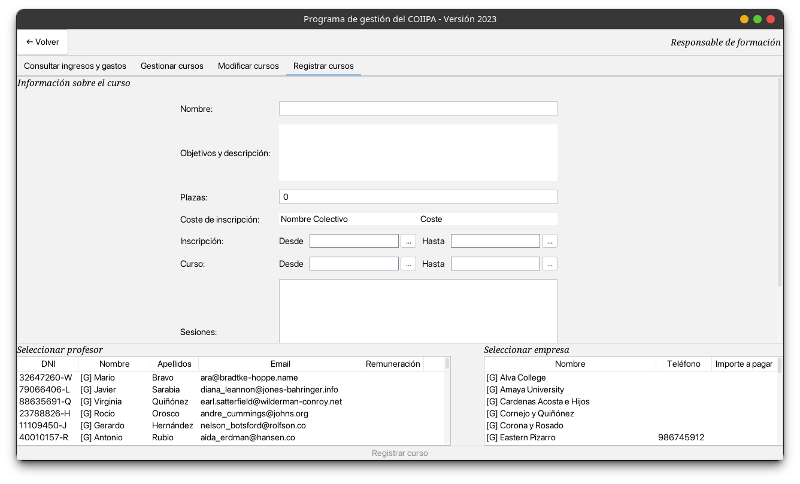Screen dimensions: 800x484
Task: Open date picker for Curso Hasta
Action: click(x=549, y=264)
